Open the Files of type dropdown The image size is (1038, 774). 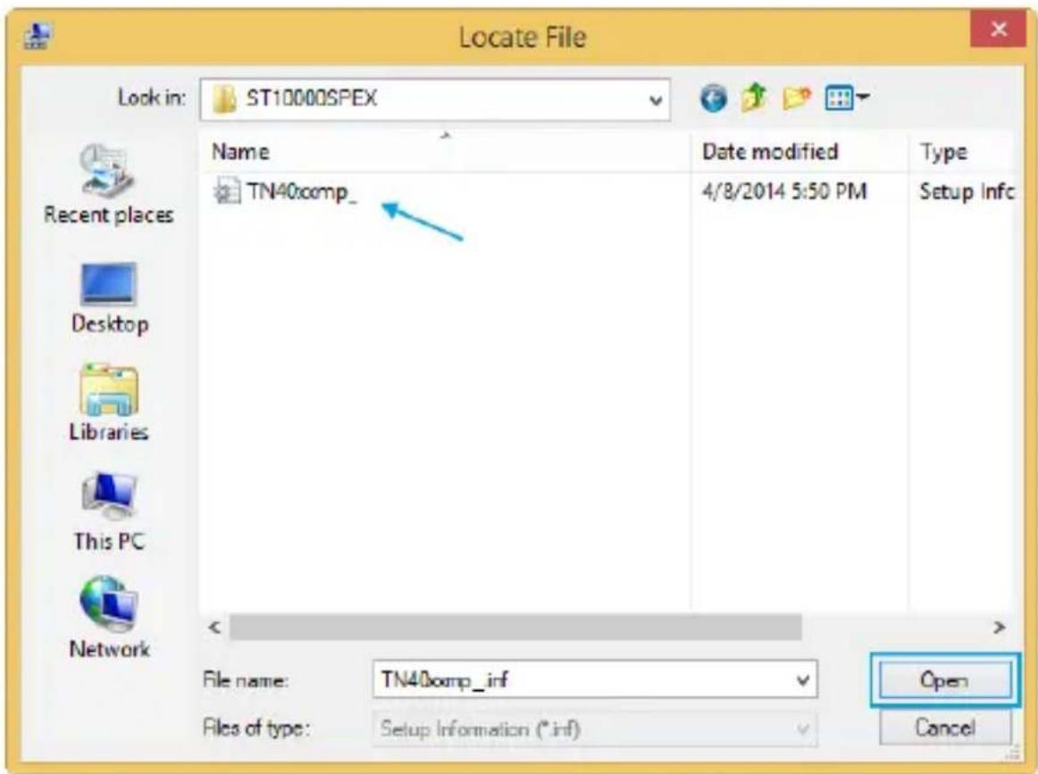pyautogui.click(x=594, y=729)
